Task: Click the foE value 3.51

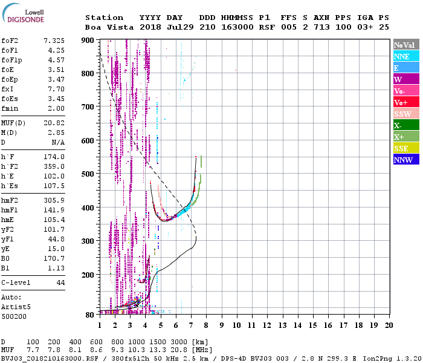Action: [56, 70]
